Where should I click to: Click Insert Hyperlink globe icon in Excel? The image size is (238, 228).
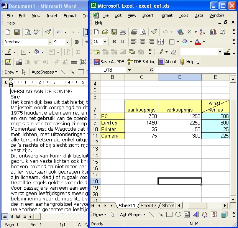tap(180, 32)
